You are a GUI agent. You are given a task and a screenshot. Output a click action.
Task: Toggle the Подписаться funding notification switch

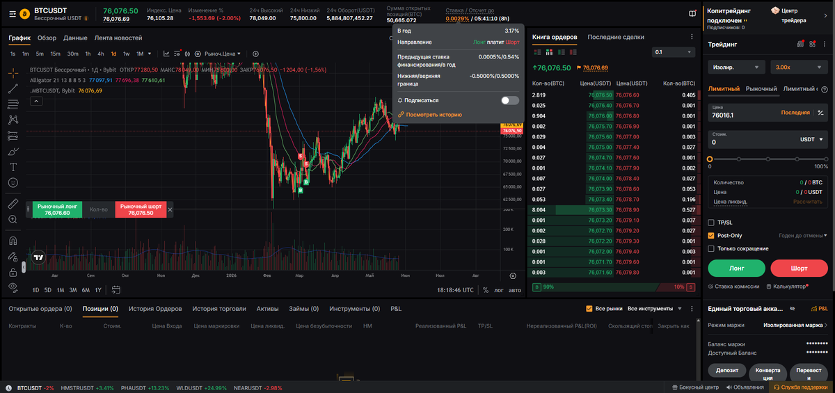pyautogui.click(x=509, y=100)
